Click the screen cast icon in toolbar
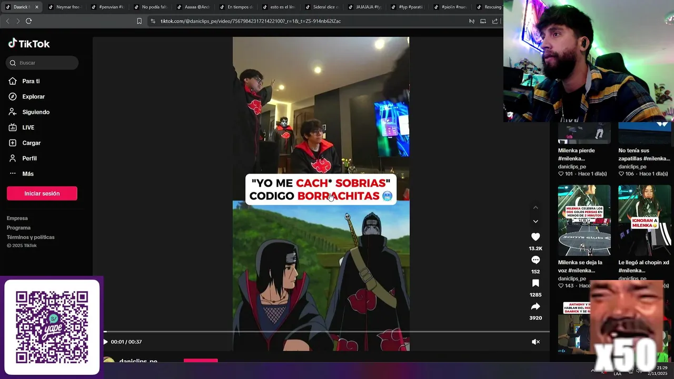The width and height of the screenshot is (674, 379). (483, 21)
